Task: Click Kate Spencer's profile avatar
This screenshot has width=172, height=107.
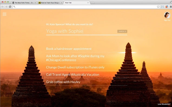Action: click(x=167, y=15)
